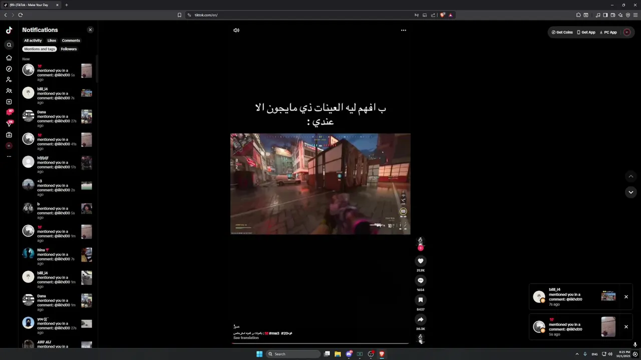Open the Brave Rewards triangle icon
This screenshot has height=360, width=641.
coord(451,15)
